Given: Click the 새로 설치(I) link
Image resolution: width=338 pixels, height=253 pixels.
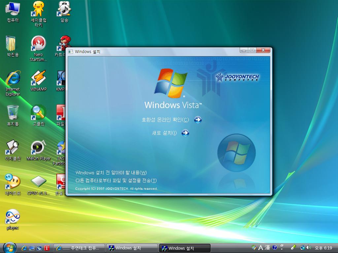Looking at the screenshot, I should 164,133.
